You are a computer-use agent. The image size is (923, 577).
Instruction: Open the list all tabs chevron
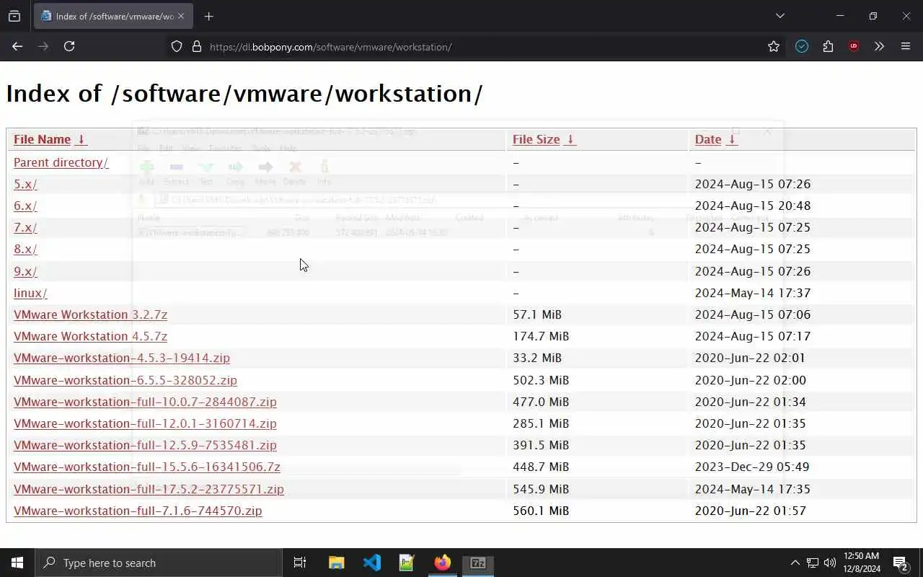pos(780,16)
